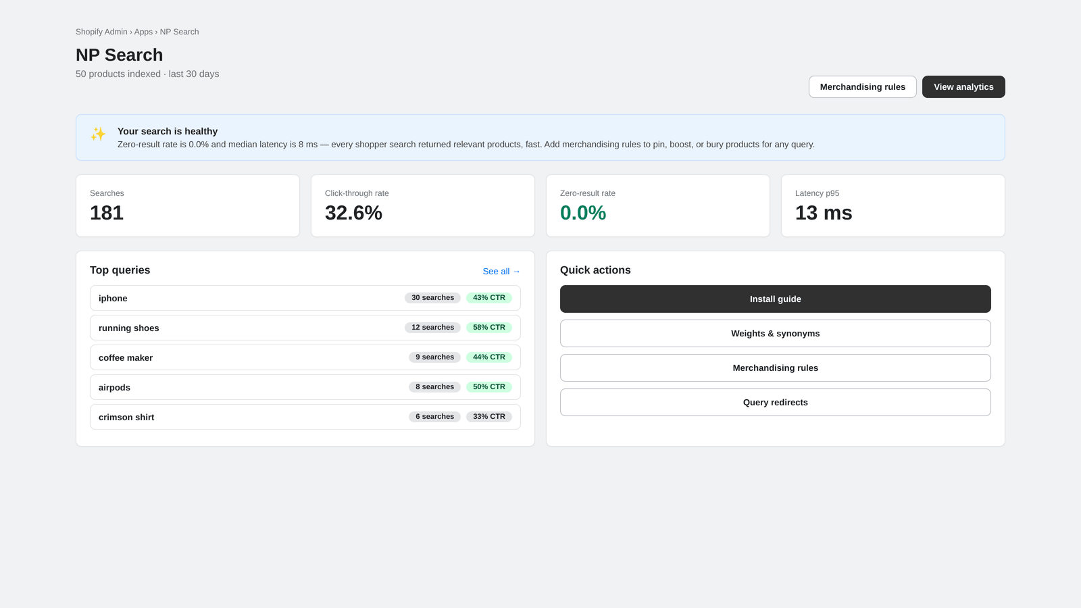The image size is (1081, 608).
Task: Follow the See all queries link
Action: (x=501, y=271)
